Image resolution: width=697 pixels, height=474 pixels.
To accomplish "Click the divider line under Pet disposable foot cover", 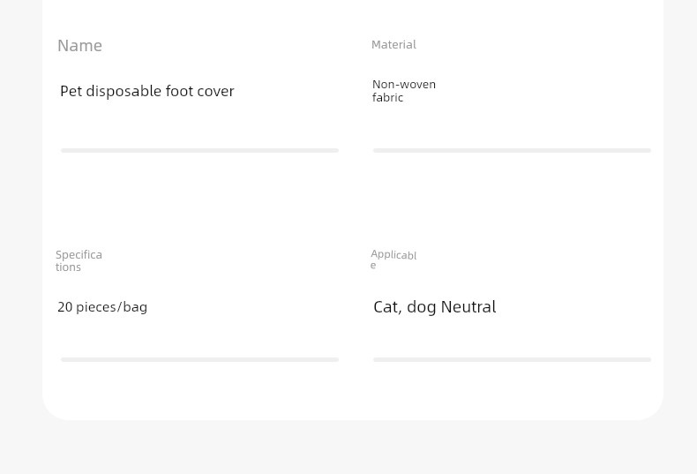I will pos(200,150).
